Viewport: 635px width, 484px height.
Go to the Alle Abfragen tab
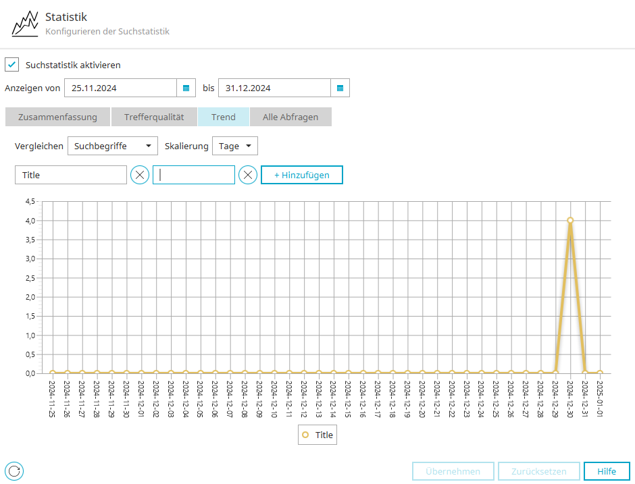(290, 117)
